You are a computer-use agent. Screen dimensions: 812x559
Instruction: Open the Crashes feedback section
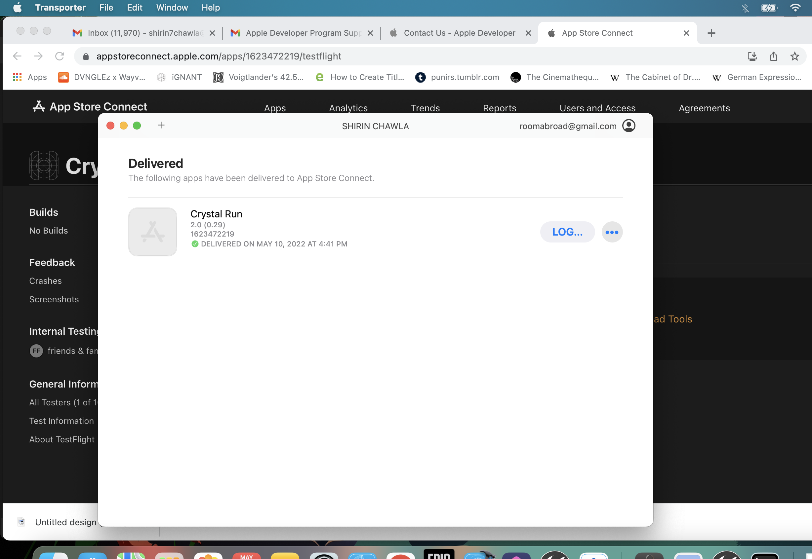46,281
